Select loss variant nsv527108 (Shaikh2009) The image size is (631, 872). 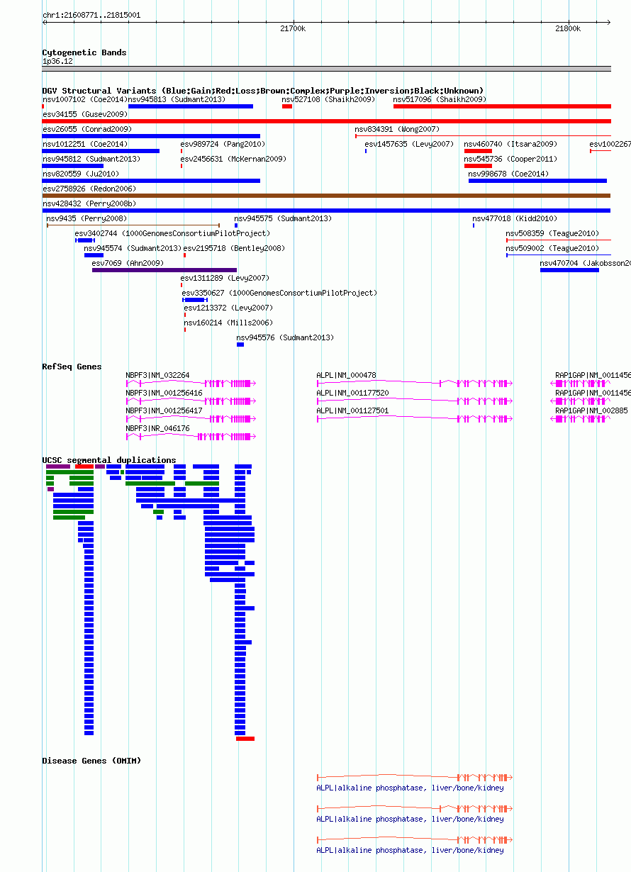coord(287,106)
